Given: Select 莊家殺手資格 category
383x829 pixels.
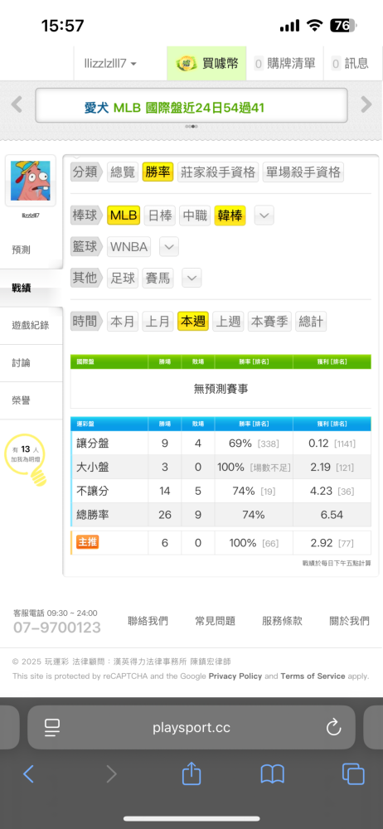Looking at the screenshot, I should pos(218,172).
